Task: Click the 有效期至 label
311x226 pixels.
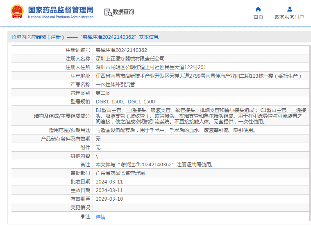Action: [80, 199]
